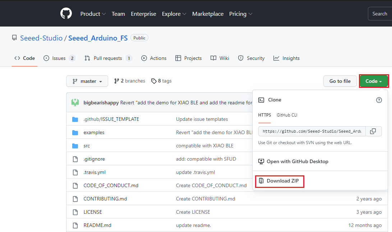Open the .github/ISSUE_TEMPLATE folder
This screenshot has width=392, height=232.
[x=111, y=119]
